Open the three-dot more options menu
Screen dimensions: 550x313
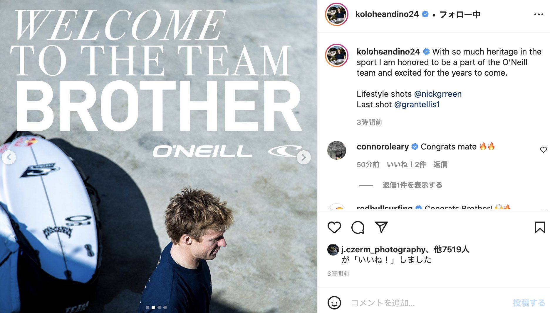point(539,14)
